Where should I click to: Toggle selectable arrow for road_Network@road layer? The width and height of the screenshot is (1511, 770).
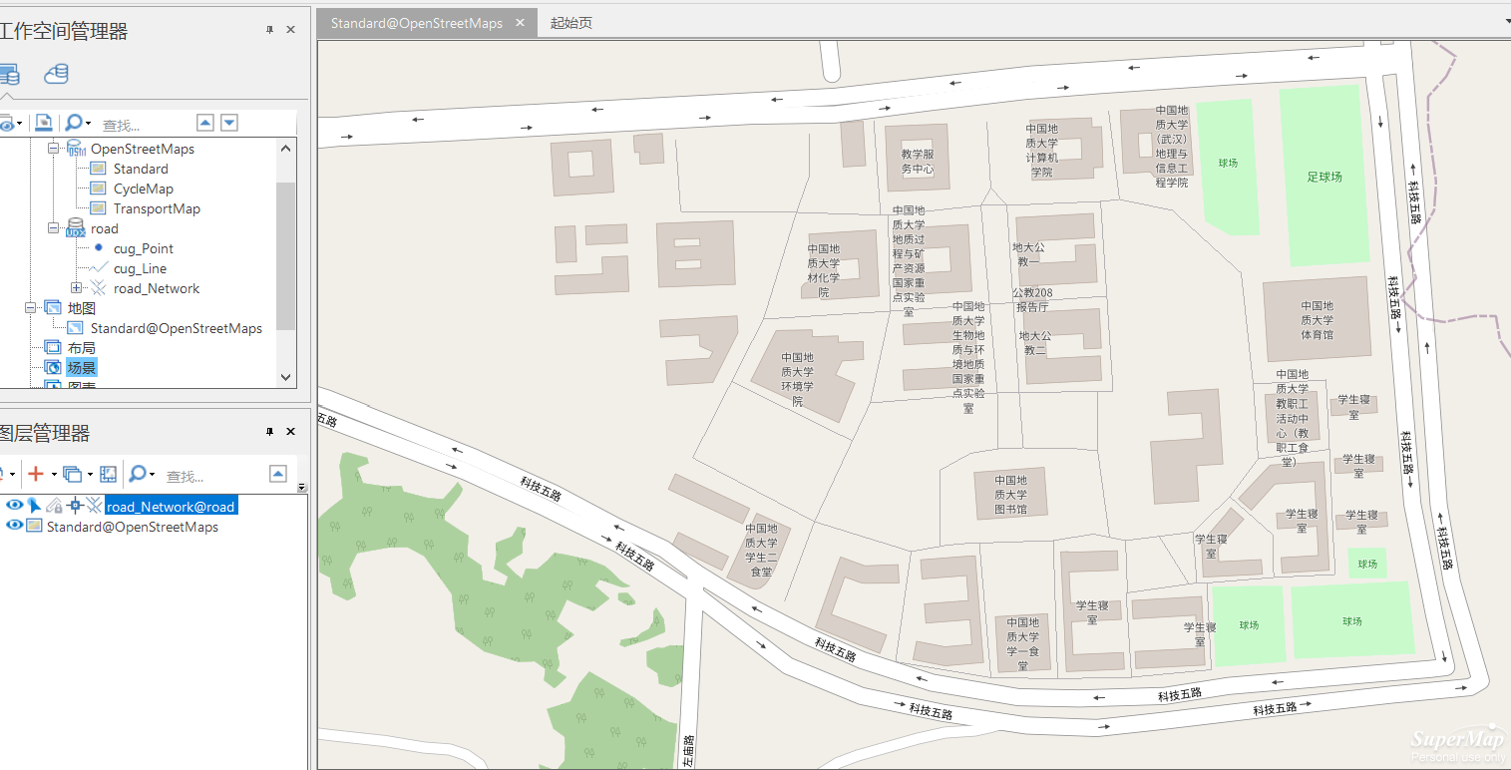34,506
